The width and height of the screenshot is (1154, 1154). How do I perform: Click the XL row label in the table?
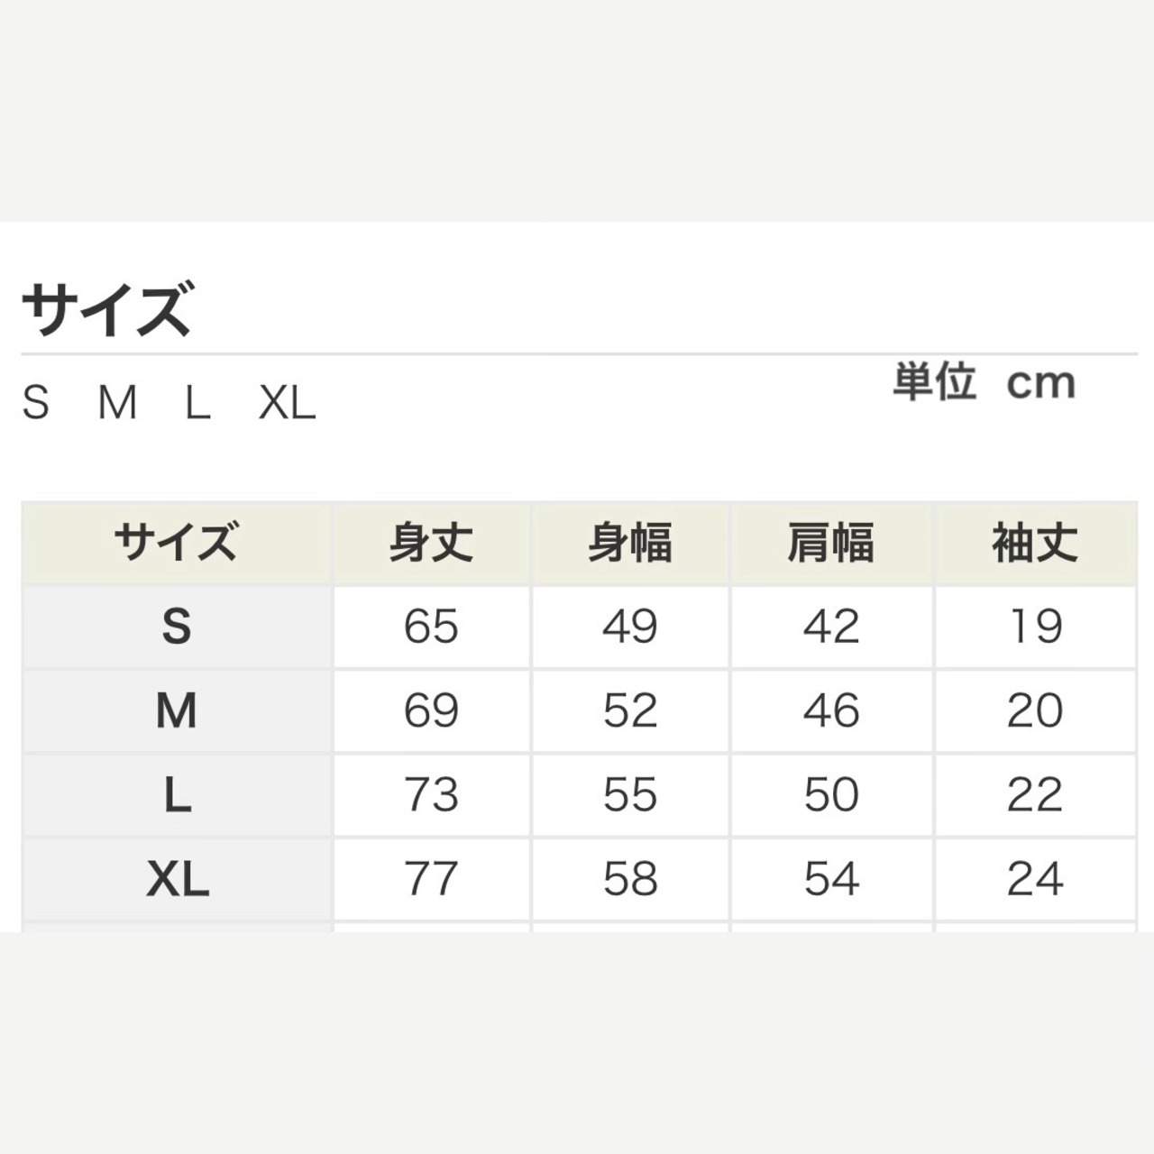[x=178, y=879]
